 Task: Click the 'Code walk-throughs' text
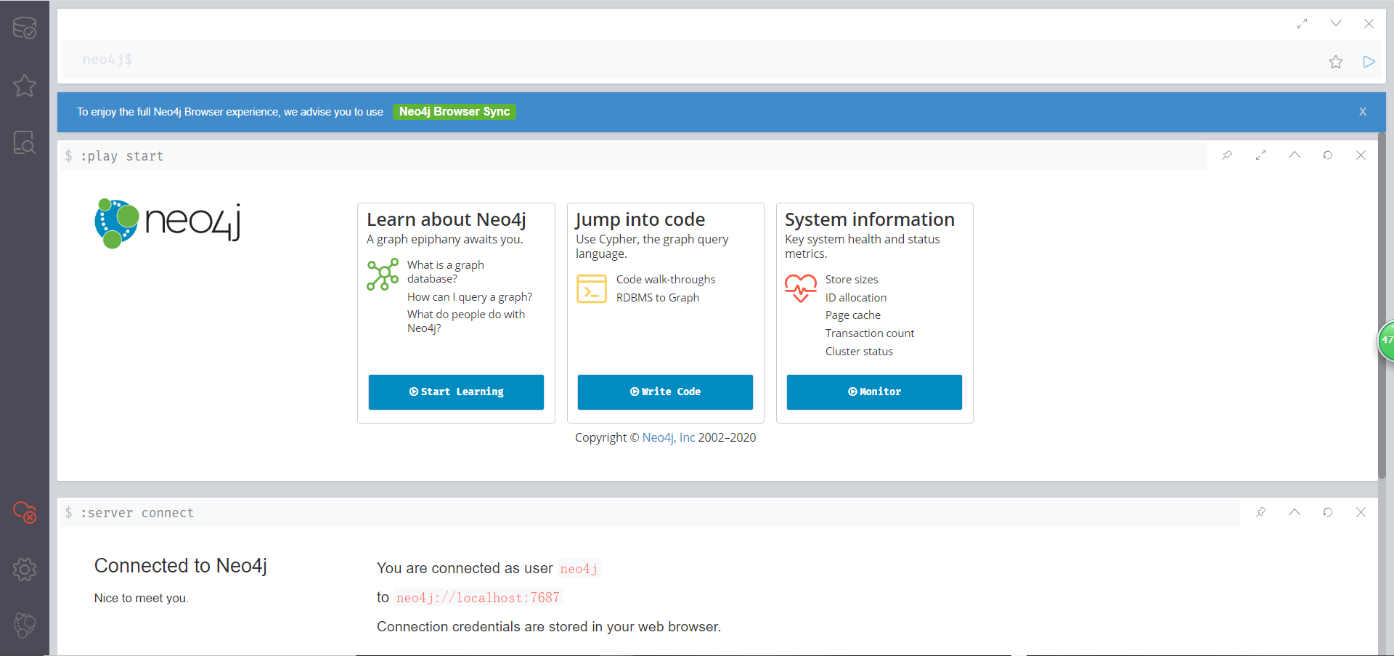665,280
